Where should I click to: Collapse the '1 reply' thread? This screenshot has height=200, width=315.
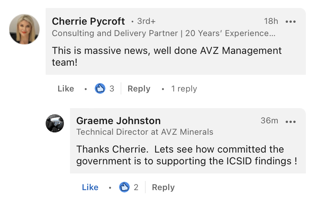184,88
